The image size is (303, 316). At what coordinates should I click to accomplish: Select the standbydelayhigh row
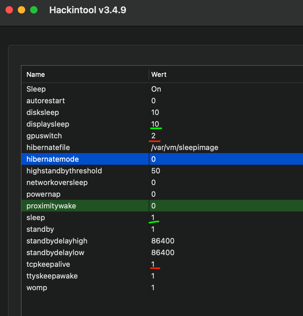(162, 241)
